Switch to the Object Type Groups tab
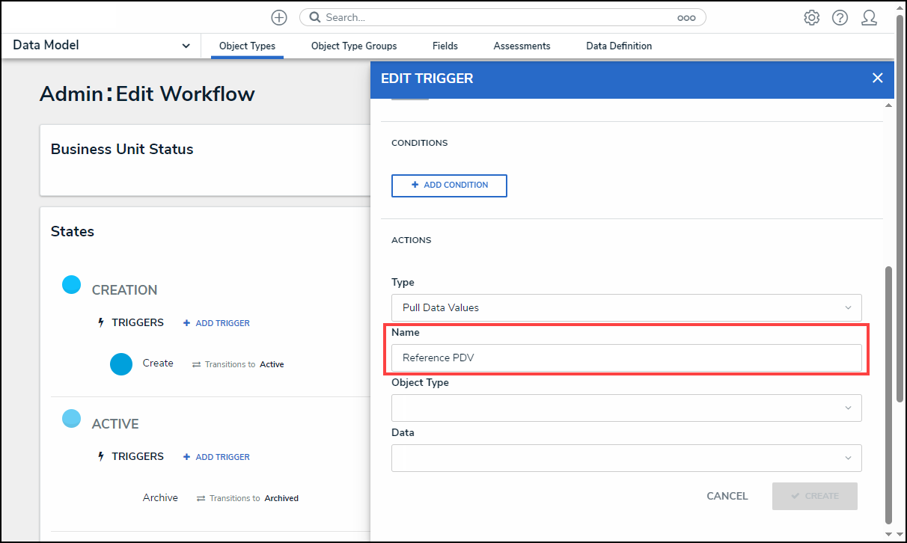The height and width of the screenshot is (543, 907). pos(354,46)
